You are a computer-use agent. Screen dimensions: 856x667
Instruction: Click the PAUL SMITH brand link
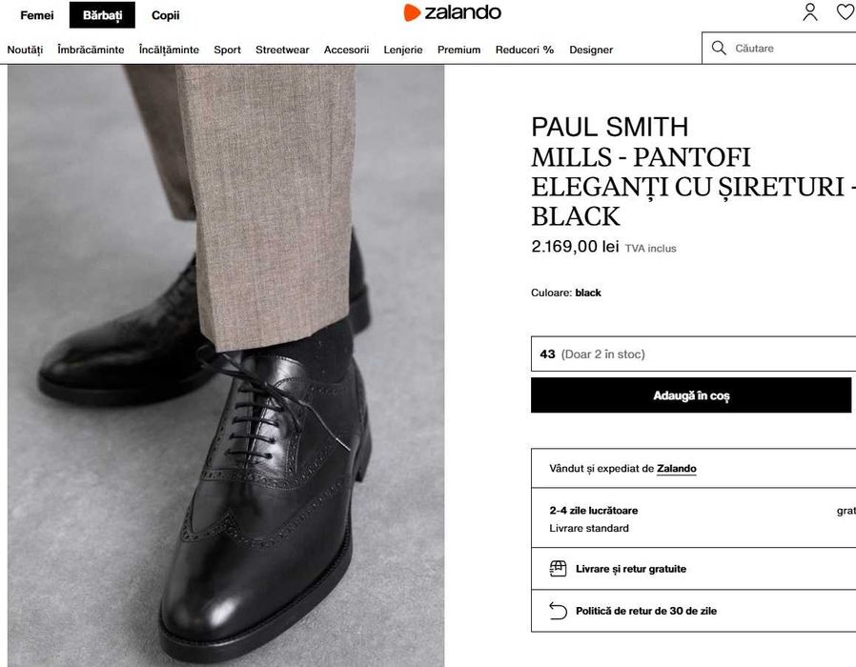tap(609, 127)
